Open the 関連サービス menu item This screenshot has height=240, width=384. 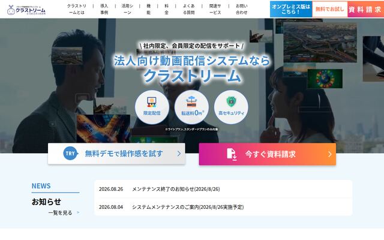point(215,9)
